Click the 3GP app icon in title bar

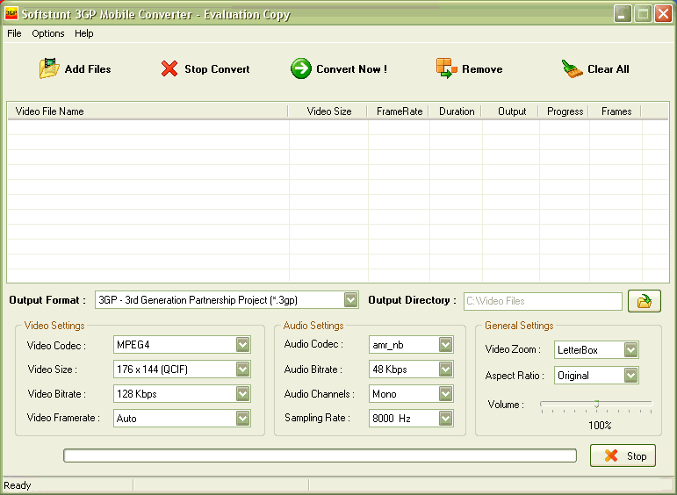(11, 14)
